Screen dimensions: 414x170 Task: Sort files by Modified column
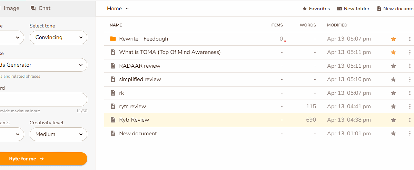pos(337,25)
